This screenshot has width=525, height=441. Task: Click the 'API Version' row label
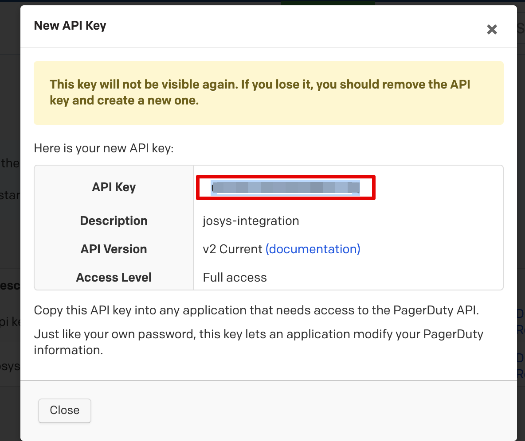114,249
